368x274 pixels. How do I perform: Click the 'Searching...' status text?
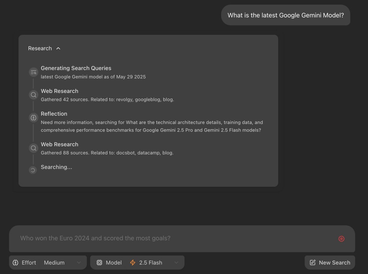click(56, 167)
